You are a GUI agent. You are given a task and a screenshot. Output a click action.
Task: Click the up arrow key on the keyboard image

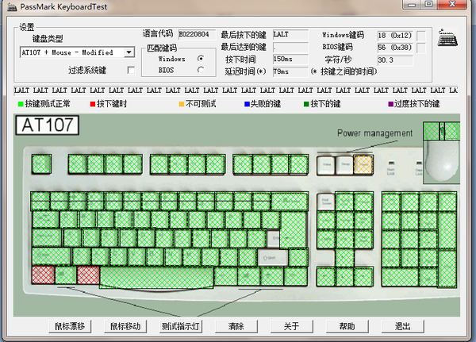tap(345, 258)
